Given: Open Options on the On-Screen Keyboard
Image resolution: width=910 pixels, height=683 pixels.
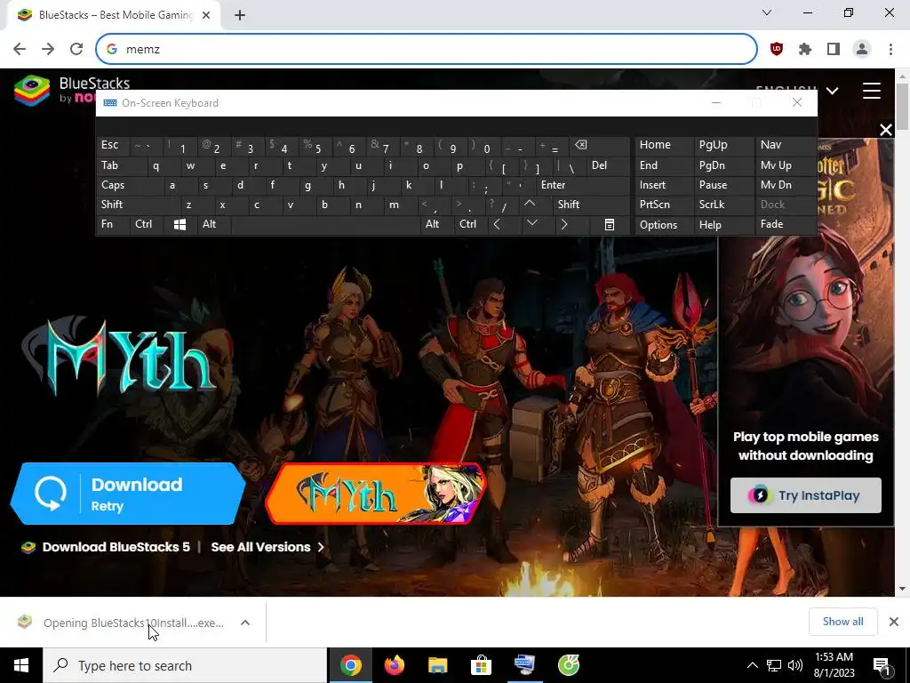Looking at the screenshot, I should [664, 225].
